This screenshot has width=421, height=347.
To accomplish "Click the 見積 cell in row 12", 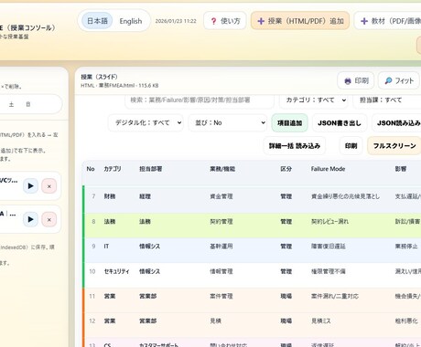I will [216, 321].
